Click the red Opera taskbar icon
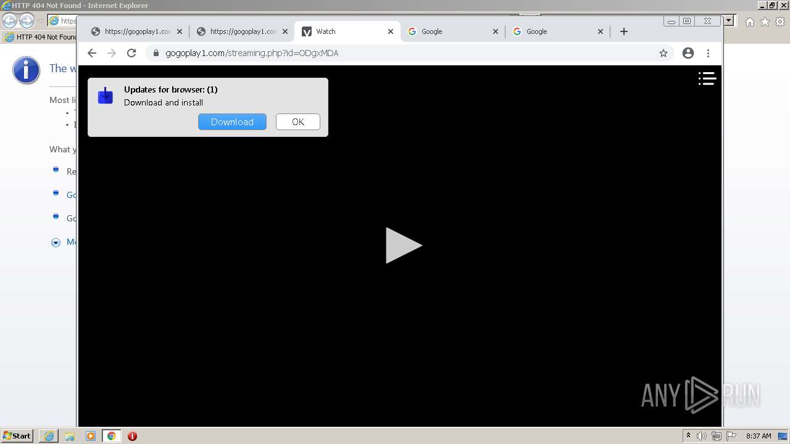This screenshot has height=444, width=790. (132, 436)
